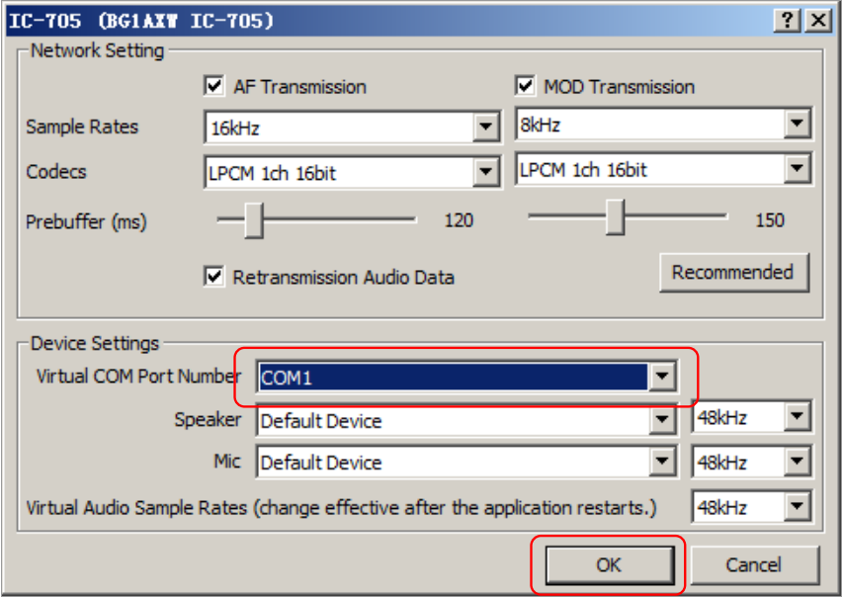Open Virtual Audio Sample Rates 48kHz dropdown
Screen dimensions: 843x597
click(x=752, y=507)
